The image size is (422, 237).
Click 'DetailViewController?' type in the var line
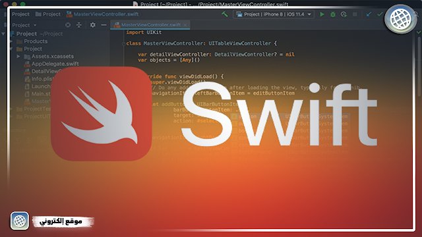(x=245, y=54)
